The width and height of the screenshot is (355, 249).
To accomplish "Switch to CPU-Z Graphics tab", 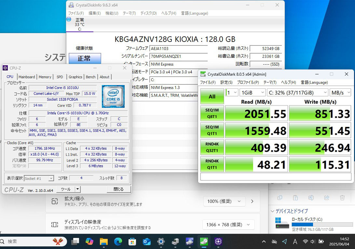I will coord(75,77).
